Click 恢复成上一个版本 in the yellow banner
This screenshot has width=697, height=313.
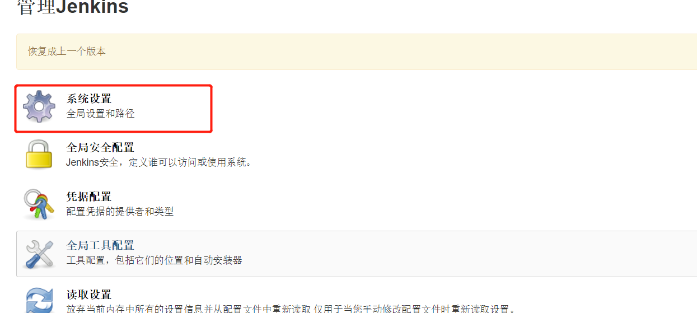[x=67, y=52]
